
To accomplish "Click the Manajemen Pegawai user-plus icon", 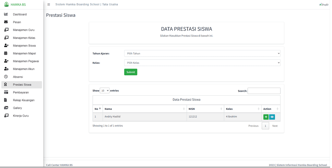I will (x=6, y=61).
